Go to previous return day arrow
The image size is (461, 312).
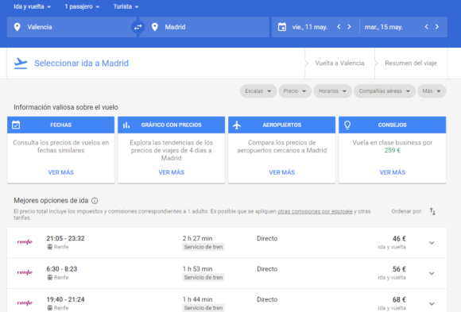point(426,27)
